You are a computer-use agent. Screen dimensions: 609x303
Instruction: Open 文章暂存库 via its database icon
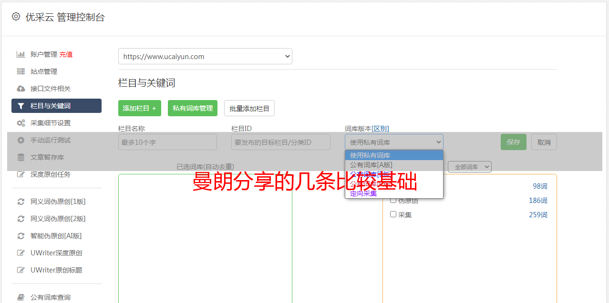click(21, 157)
